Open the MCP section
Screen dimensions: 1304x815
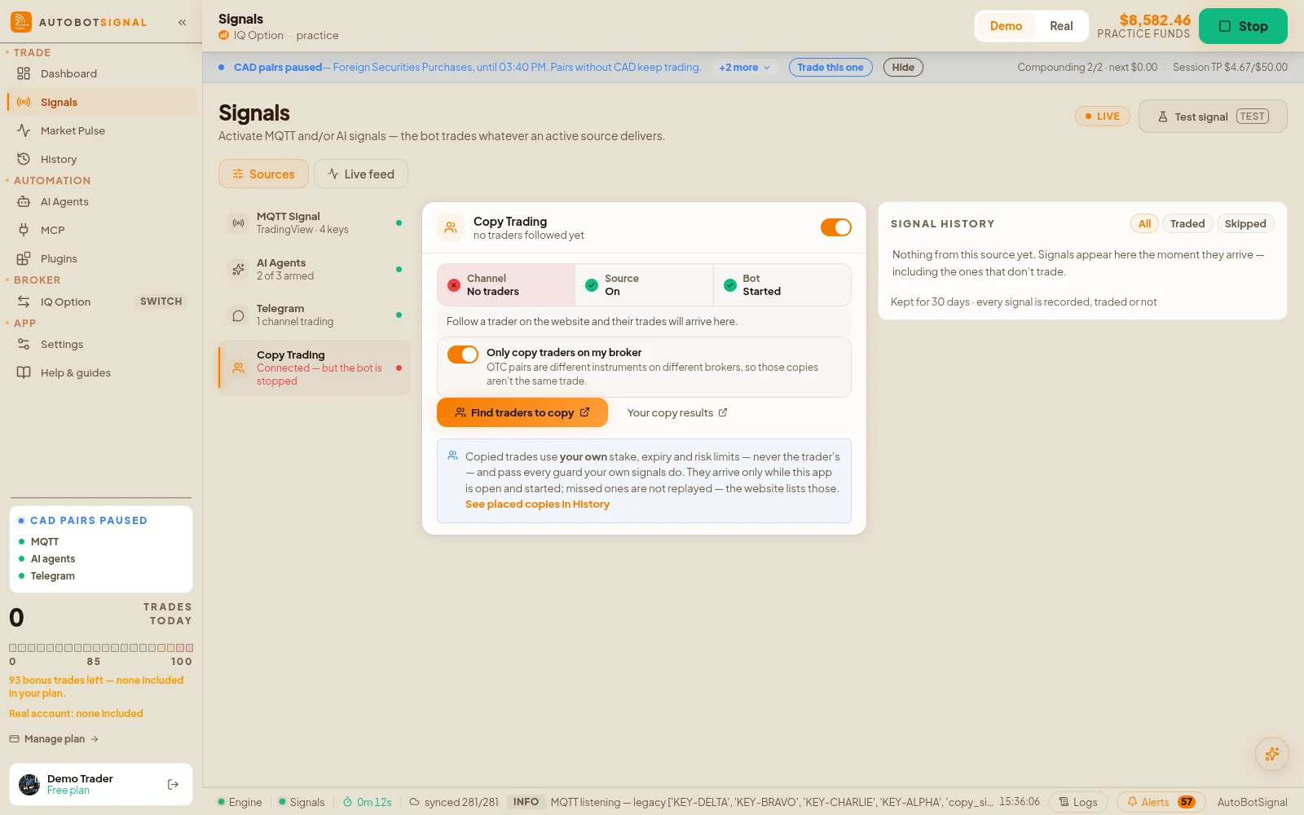101,230
